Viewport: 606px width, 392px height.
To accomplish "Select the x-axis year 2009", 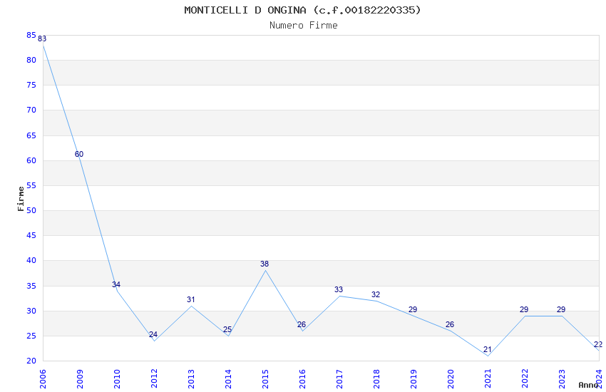I will (80, 379).
